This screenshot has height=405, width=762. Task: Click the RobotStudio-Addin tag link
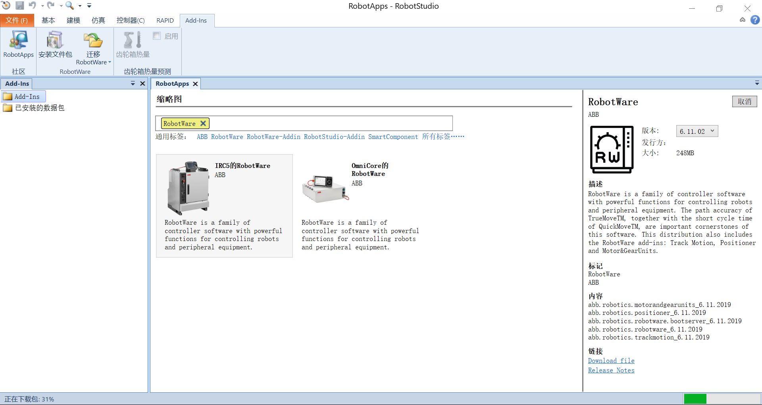pos(334,137)
